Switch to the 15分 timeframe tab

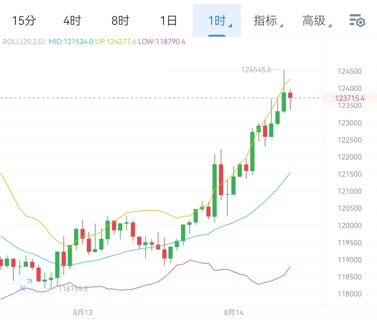[24, 21]
